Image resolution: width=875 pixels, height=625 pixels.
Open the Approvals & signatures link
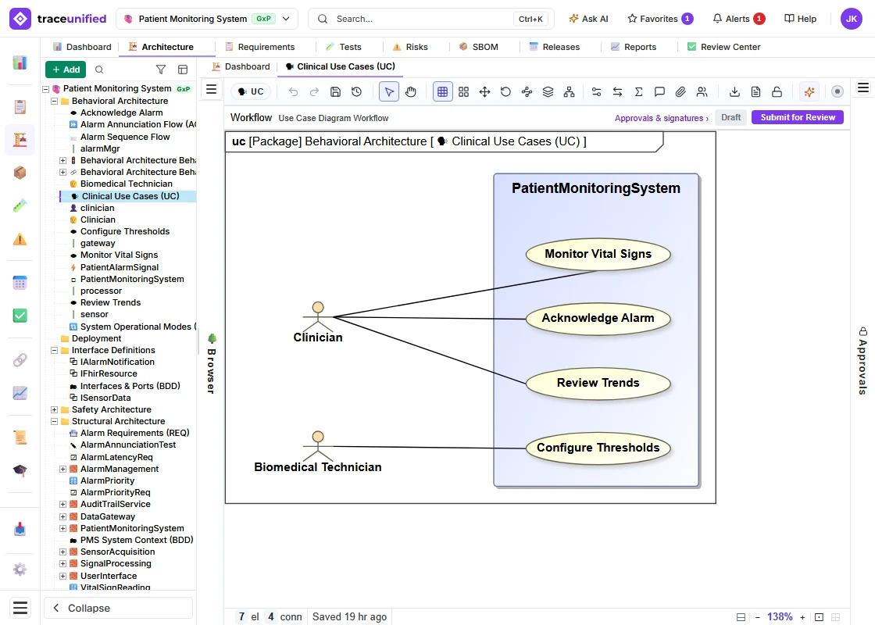click(661, 118)
